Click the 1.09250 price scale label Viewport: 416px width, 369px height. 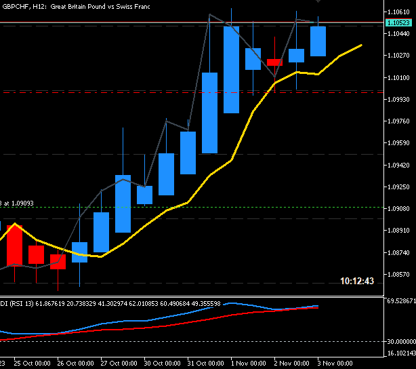398,187
